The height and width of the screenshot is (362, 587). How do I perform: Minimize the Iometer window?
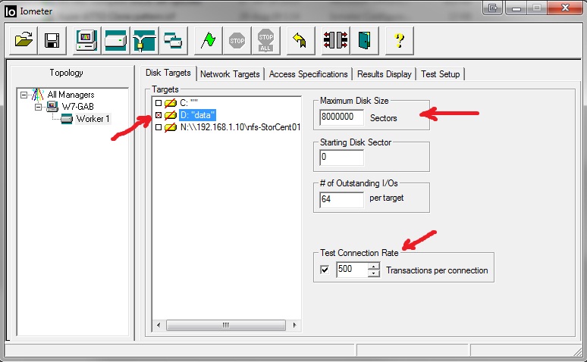(516, 8)
